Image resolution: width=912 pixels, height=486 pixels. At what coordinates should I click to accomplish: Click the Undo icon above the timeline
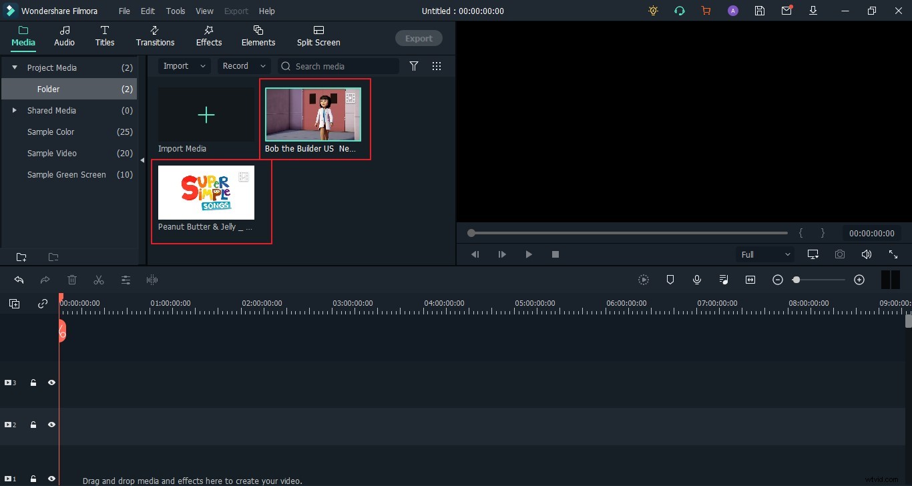pos(19,280)
